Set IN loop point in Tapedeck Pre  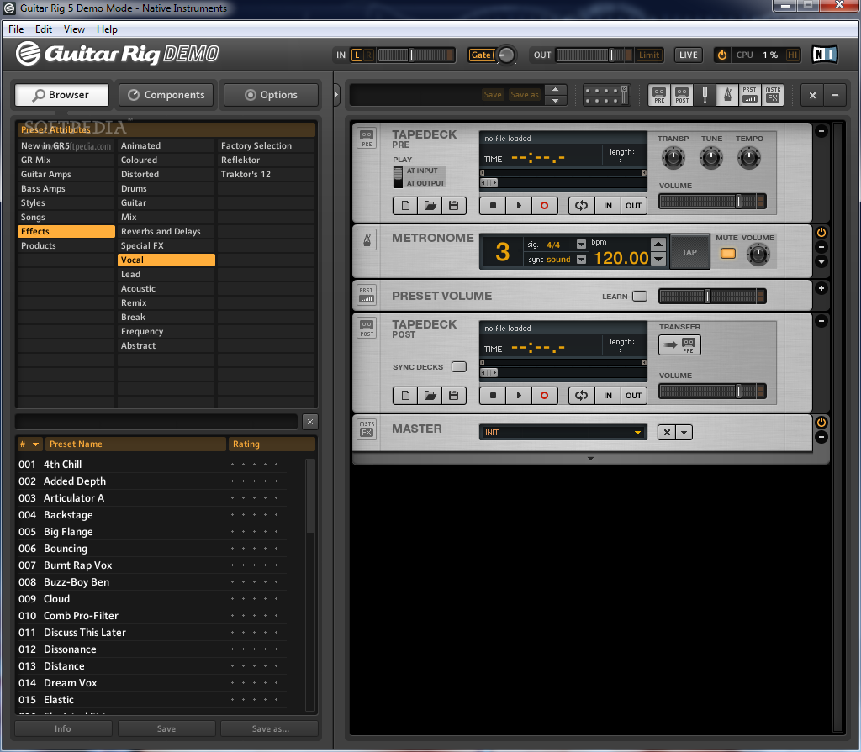(608, 205)
